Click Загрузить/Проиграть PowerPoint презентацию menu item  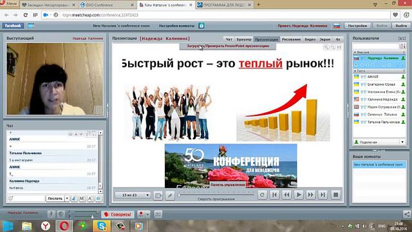[228, 46]
